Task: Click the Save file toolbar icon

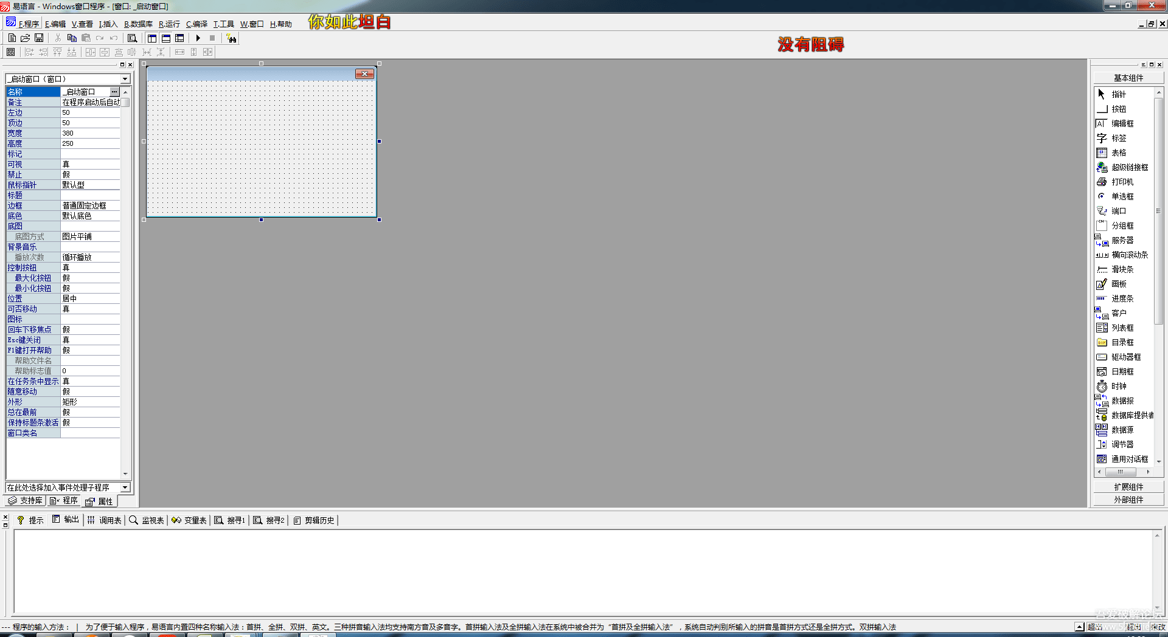Action: point(39,38)
